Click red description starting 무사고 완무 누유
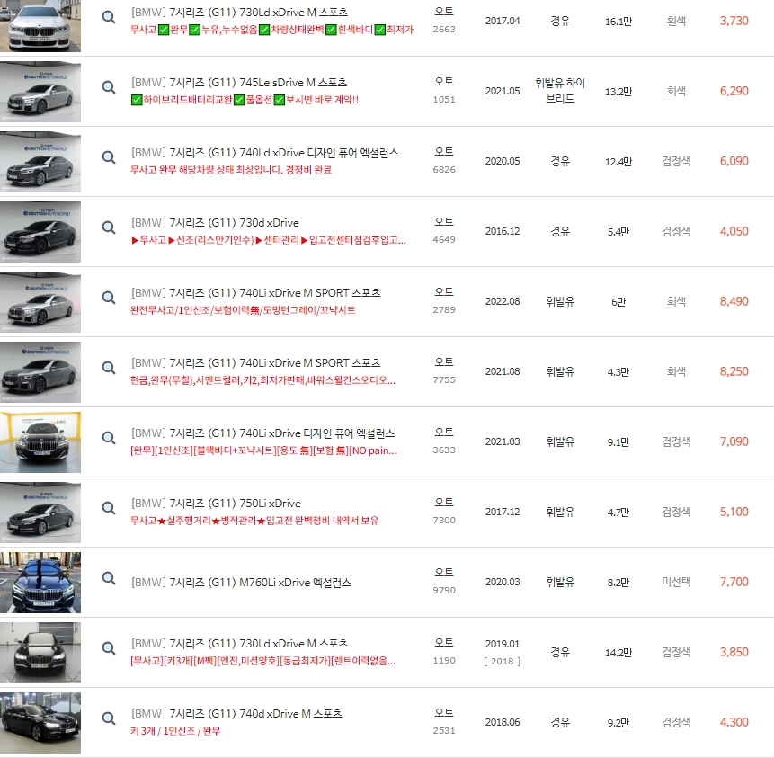The width and height of the screenshot is (774, 758). pyautogui.click(x=271, y=30)
